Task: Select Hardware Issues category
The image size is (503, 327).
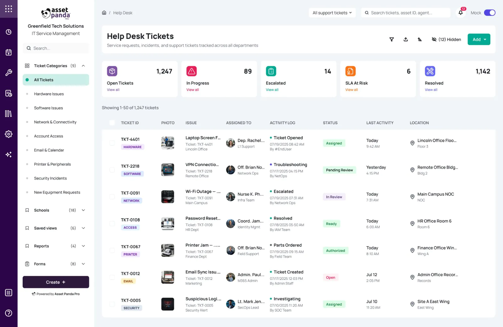Action: (56, 94)
